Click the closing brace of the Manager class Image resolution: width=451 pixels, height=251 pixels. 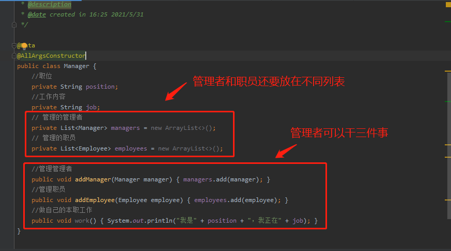tap(19, 231)
